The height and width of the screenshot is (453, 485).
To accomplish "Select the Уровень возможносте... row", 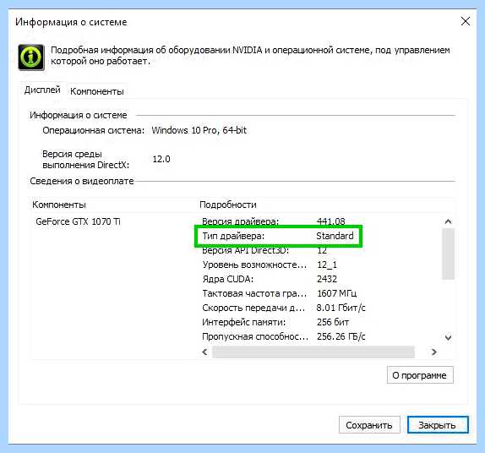I will pyautogui.click(x=270, y=265).
